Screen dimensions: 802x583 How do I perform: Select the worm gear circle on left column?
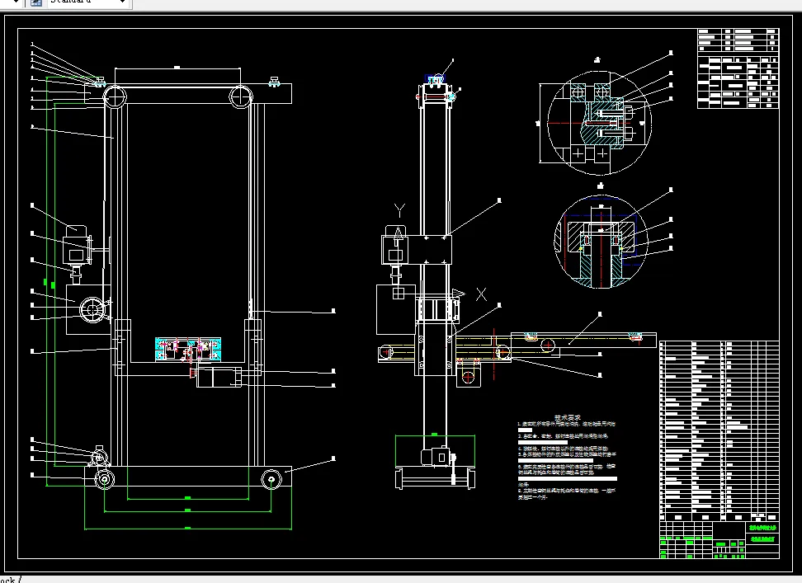(92, 309)
